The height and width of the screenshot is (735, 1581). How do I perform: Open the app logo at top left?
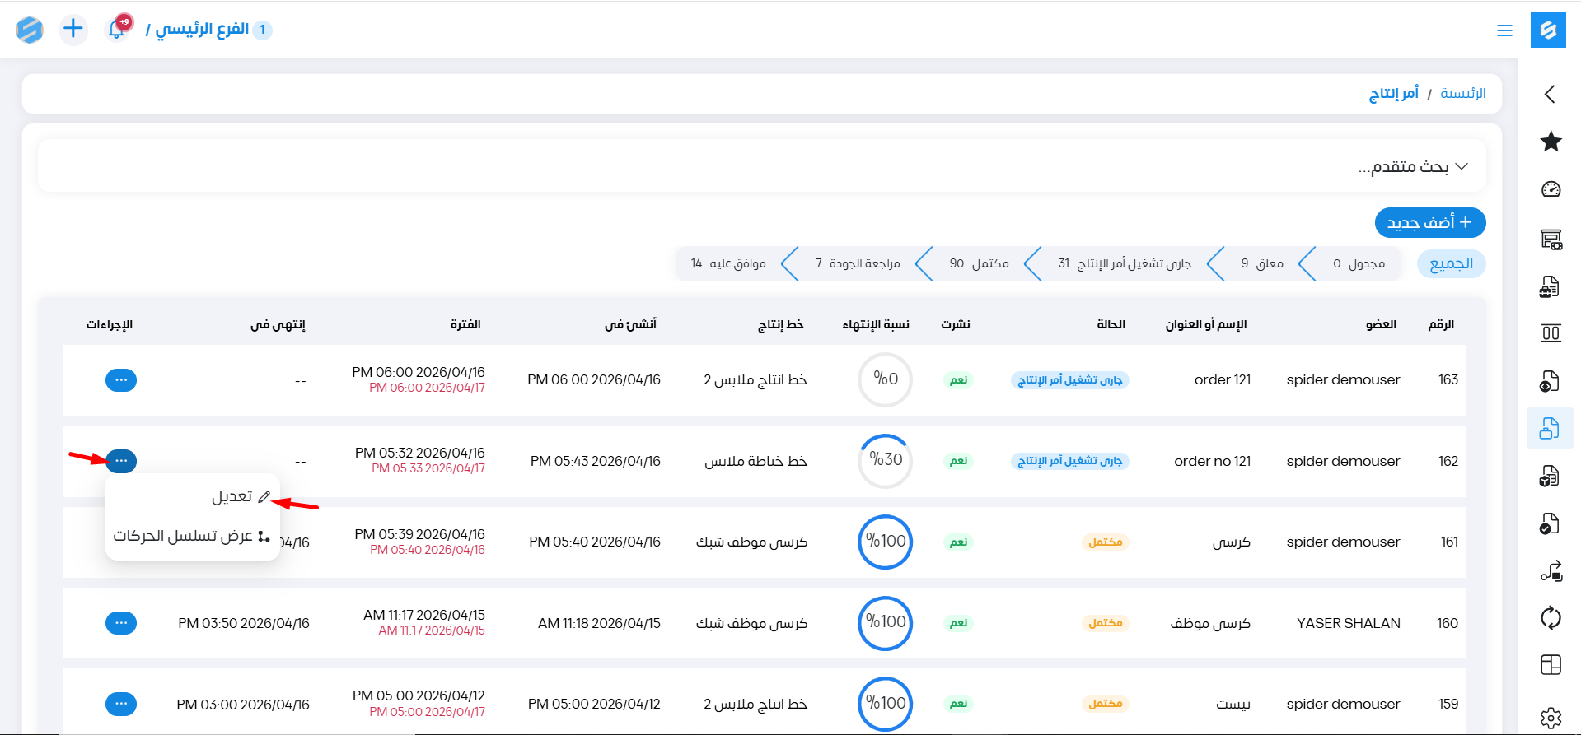[30, 30]
